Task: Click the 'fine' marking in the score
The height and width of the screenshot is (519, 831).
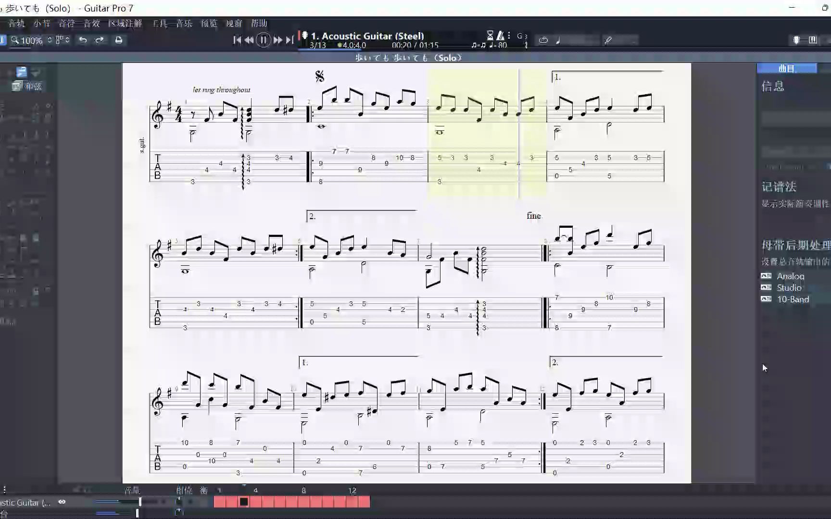Action: (534, 216)
